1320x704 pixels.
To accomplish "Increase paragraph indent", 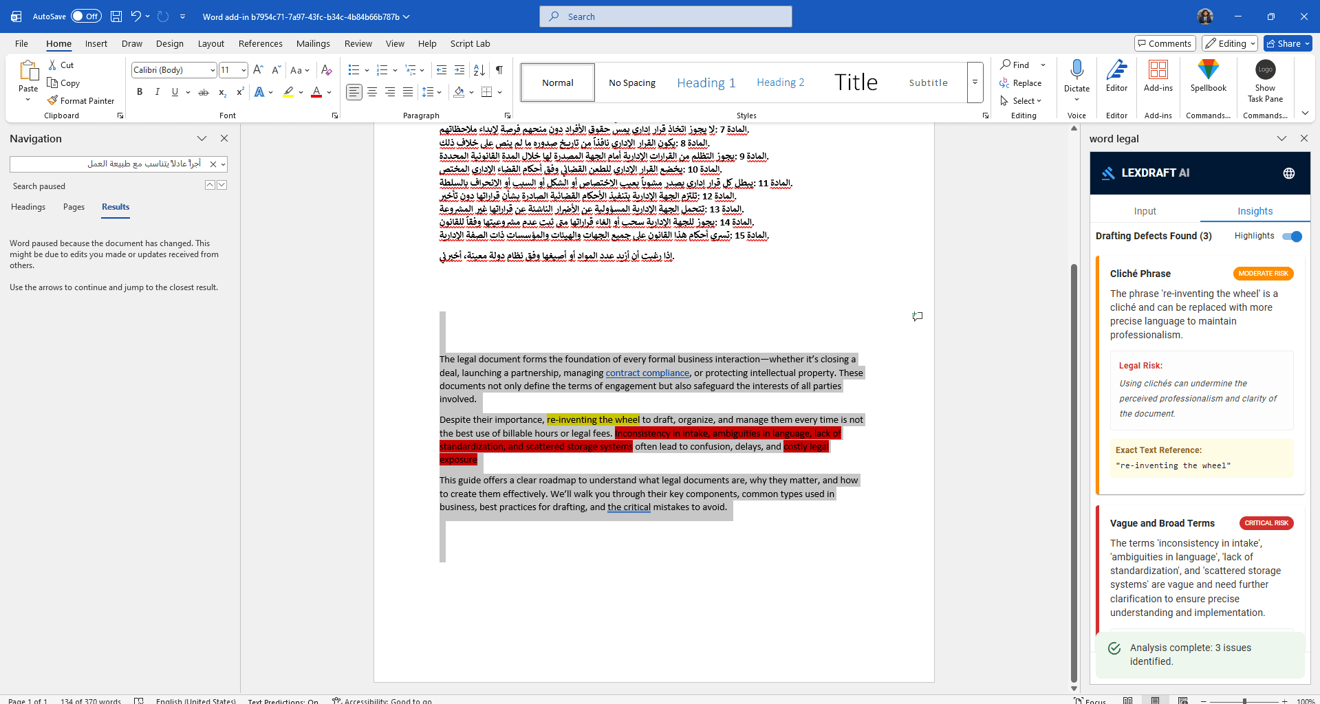I will 459,70.
